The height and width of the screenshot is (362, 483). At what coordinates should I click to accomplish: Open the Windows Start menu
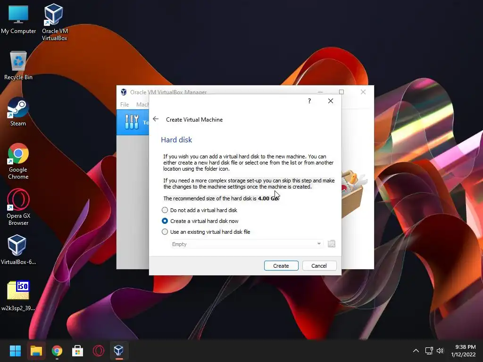(x=15, y=351)
